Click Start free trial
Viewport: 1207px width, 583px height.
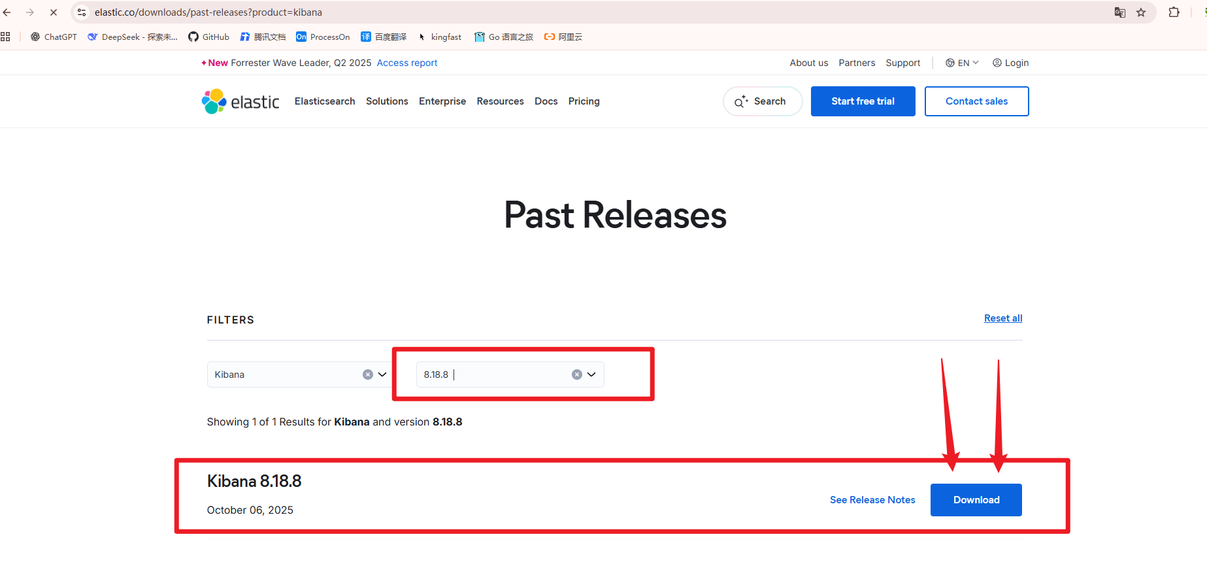point(863,101)
